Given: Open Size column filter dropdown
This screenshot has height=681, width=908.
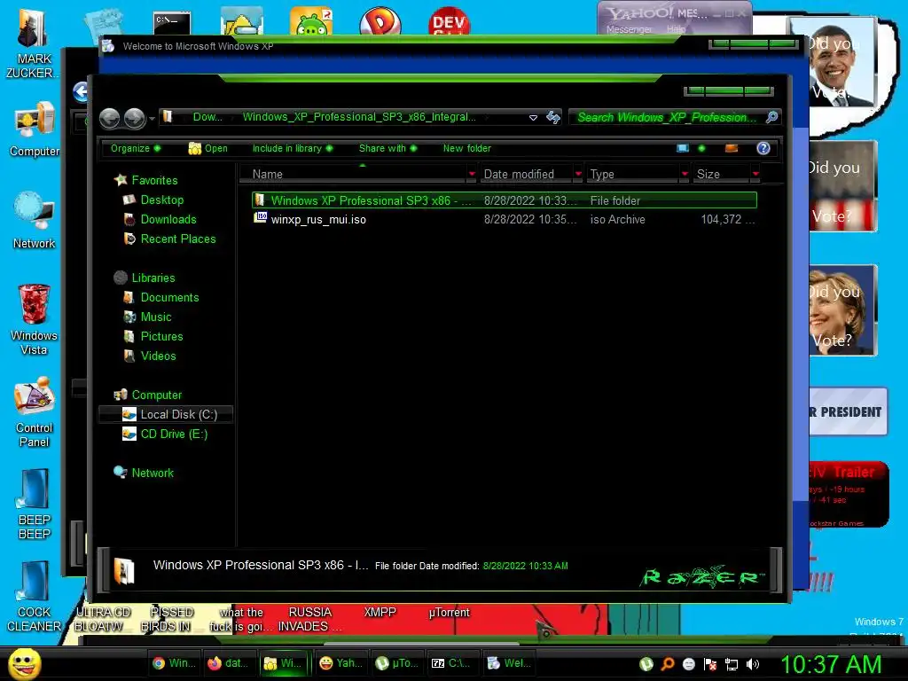Looking at the screenshot, I should click(x=755, y=175).
